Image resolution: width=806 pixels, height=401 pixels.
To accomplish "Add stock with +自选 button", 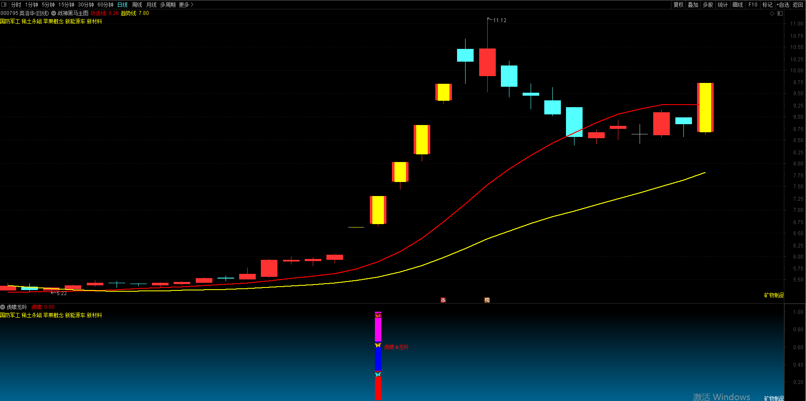I will tap(783, 5).
